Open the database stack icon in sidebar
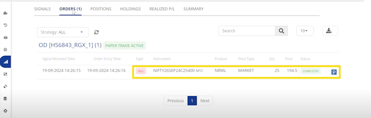This screenshot has height=118, width=371. point(5,98)
